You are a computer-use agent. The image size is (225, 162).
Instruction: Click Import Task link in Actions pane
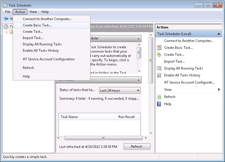click(x=175, y=61)
